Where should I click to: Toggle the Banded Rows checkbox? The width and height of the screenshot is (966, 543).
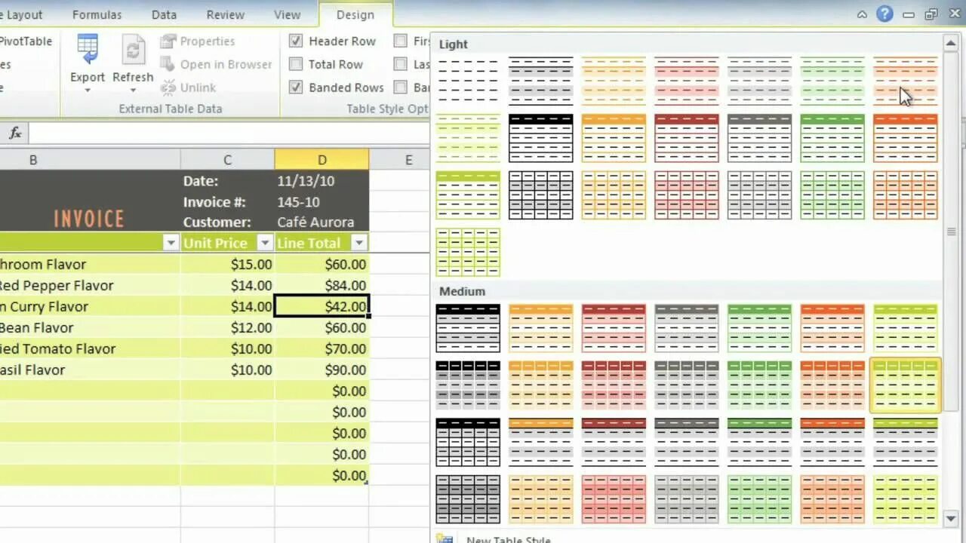[x=296, y=87]
